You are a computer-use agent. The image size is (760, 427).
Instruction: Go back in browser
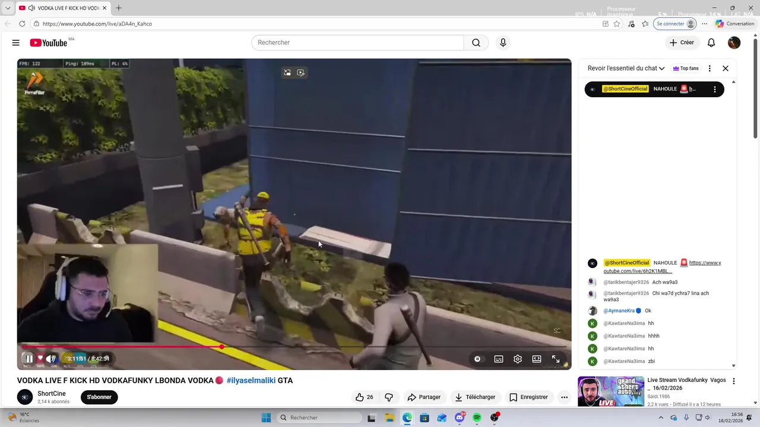(8, 24)
